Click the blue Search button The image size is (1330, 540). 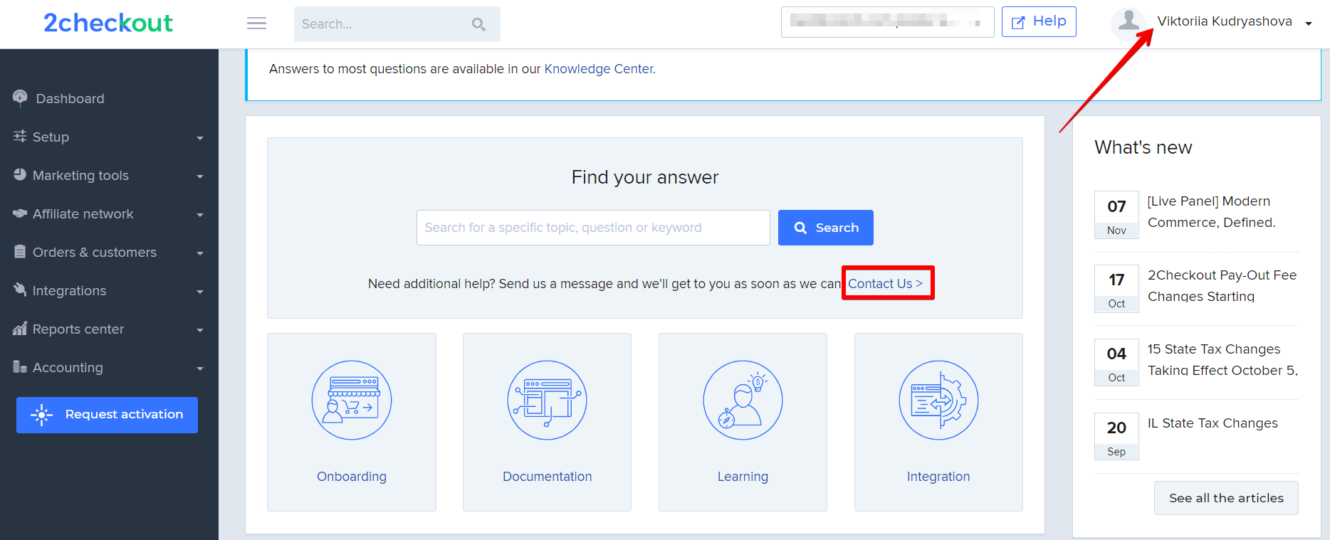(x=826, y=228)
